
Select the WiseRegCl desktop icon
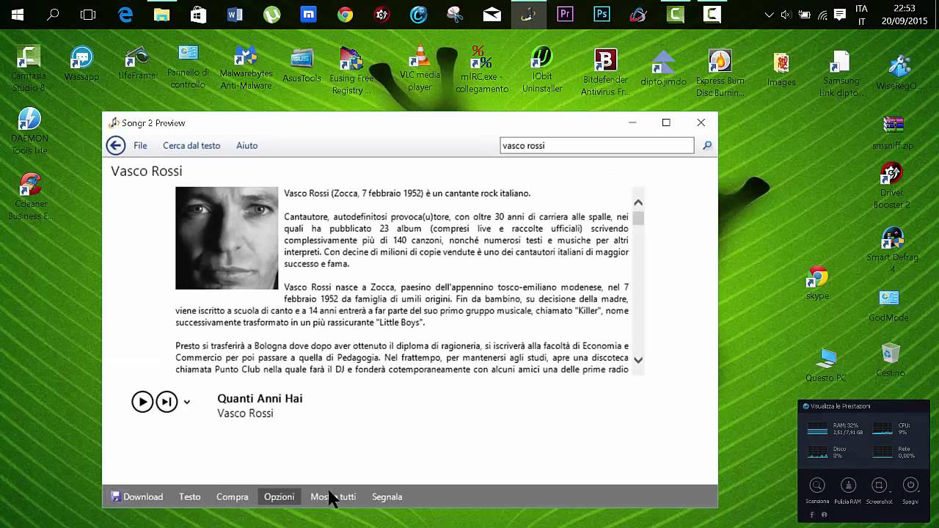click(899, 72)
